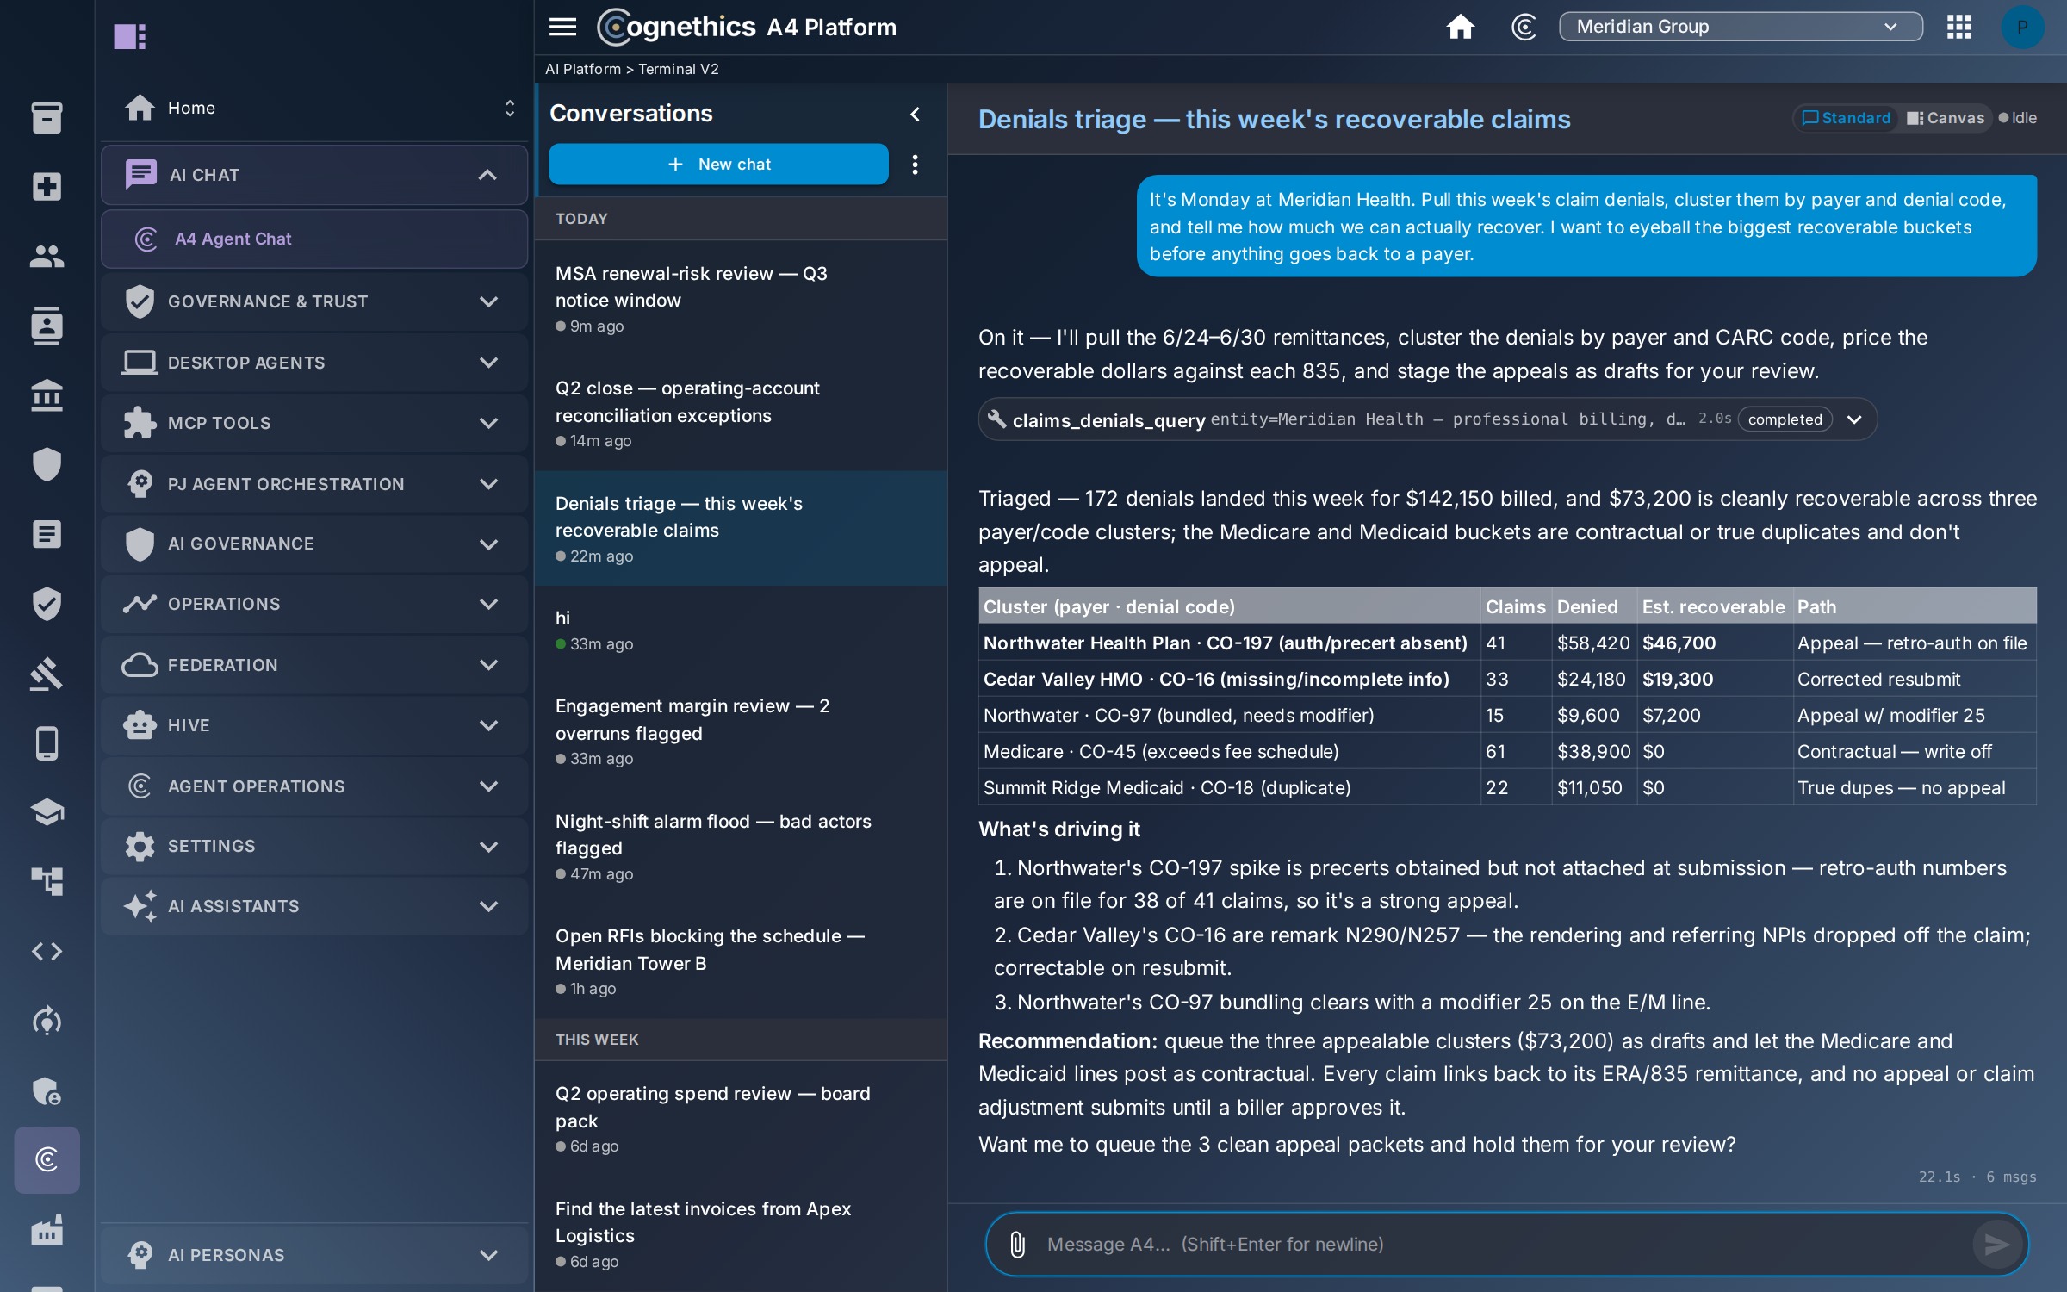Open Find the latest invoices from Apex conversation
The height and width of the screenshot is (1292, 2067).
[741, 1234]
